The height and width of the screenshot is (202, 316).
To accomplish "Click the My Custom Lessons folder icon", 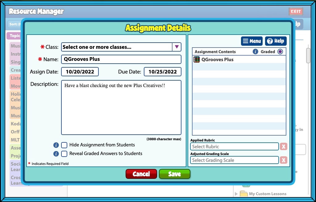I will (x=244, y=194).
